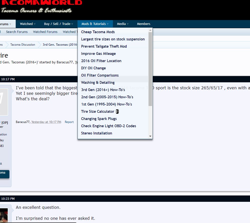This screenshot has height=223, width=250.
Task: Click the Yesterday at 10:17 PM timestamp
Action: [46, 122]
